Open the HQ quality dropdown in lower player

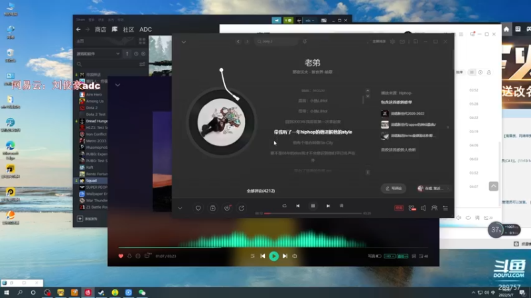390,256
